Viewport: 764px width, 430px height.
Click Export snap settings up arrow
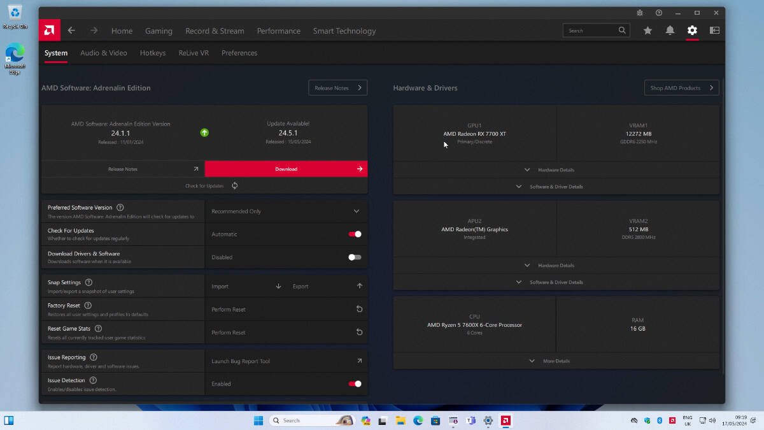(360, 286)
